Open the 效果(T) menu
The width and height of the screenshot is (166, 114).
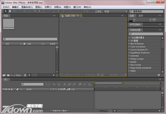pos(48,7)
